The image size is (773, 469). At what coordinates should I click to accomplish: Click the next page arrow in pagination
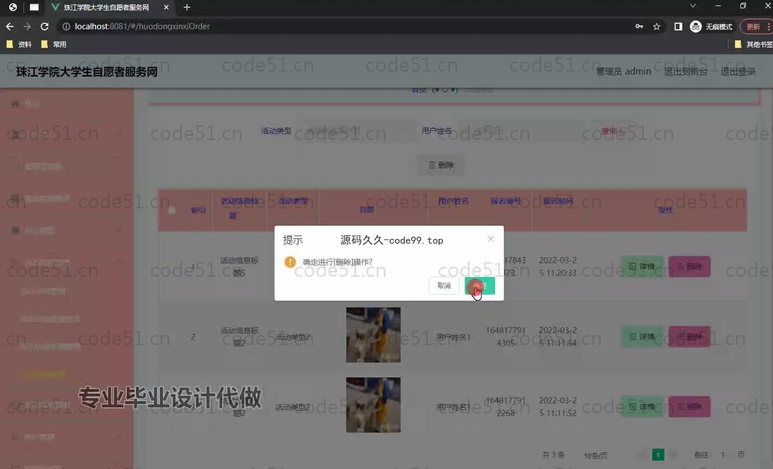click(x=673, y=455)
